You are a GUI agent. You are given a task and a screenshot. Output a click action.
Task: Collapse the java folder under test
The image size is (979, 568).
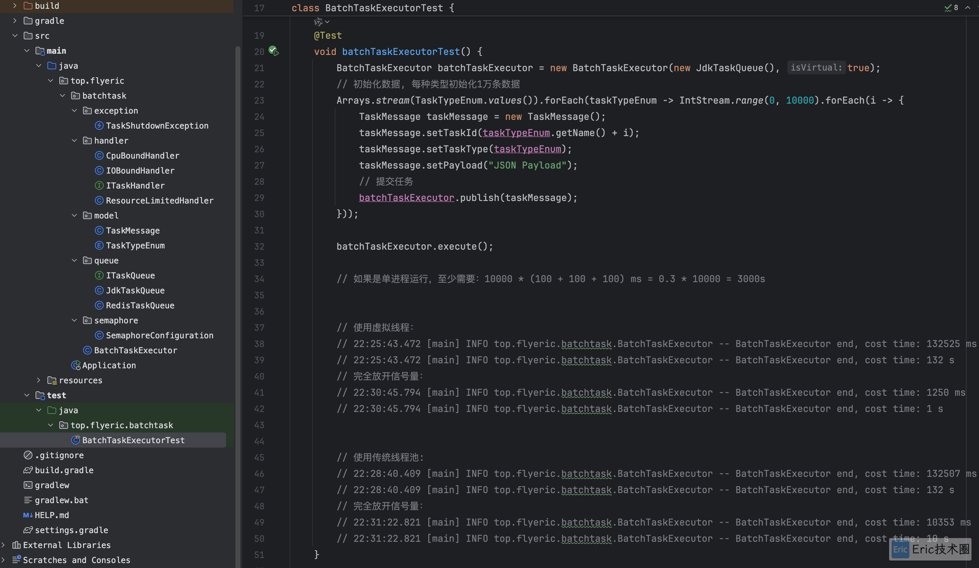point(39,410)
